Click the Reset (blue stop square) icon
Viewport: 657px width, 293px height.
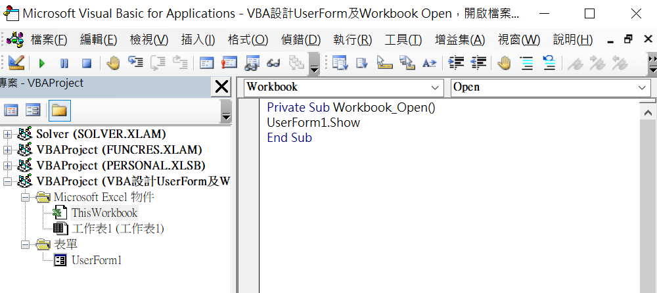coord(86,63)
